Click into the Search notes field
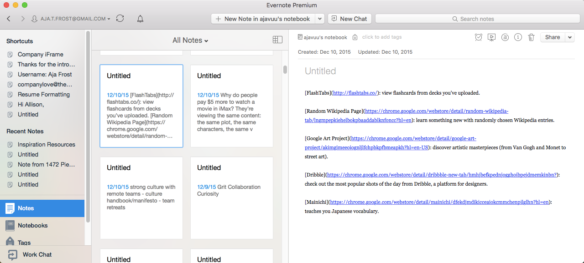This screenshot has height=263, width=584. (477, 19)
